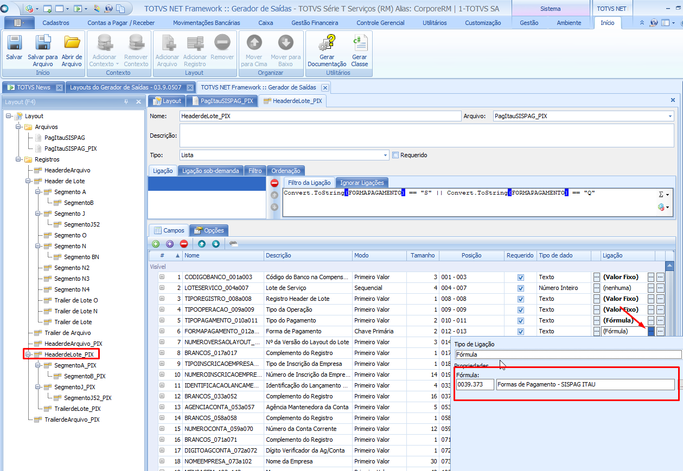Open the Arquivo dropdown PagItauSISPAG_PIX
Image resolution: width=683 pixels, height=471 pixels.
point(670,116)
